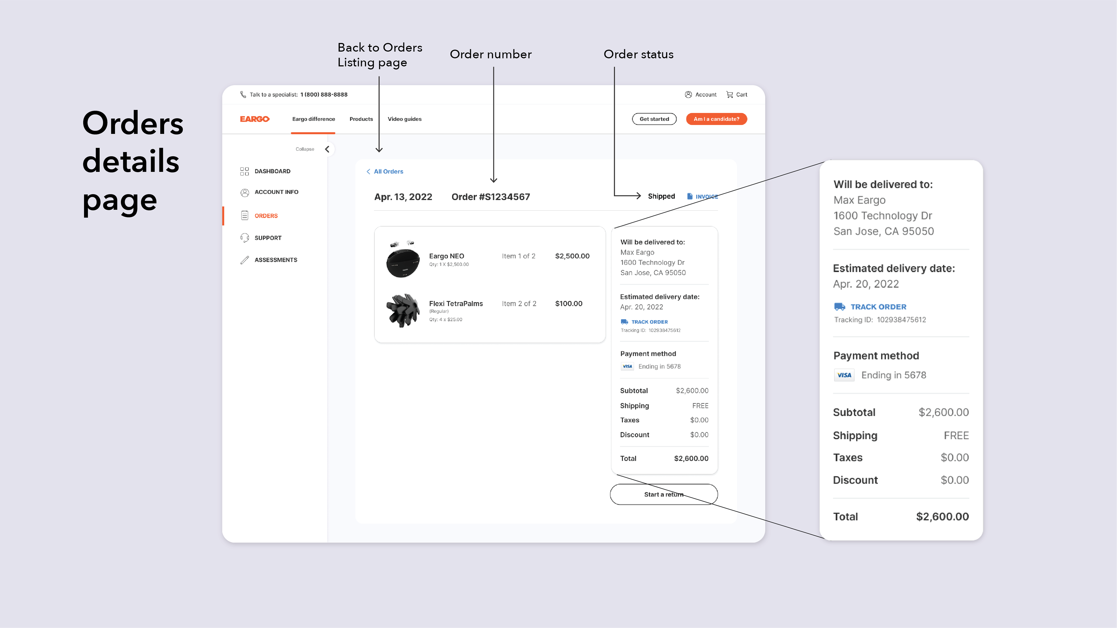Click the Get started button
The image size is (1117, 628).
click(x=654, y=119)
